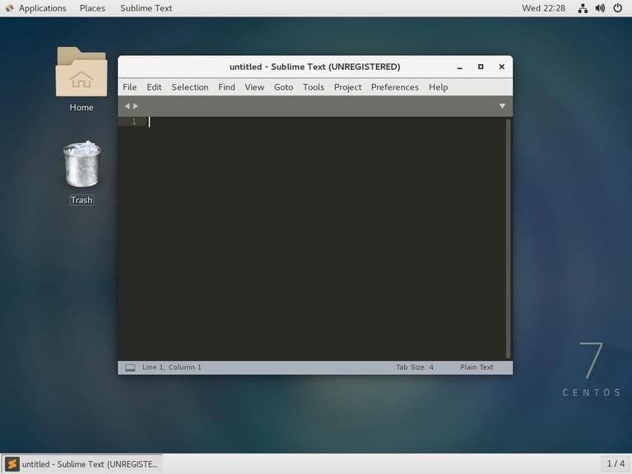The height and width of the screenshot is (474, 632).
Task: Click the left tab navigation arrow
Action: click(x=127, y=106)
